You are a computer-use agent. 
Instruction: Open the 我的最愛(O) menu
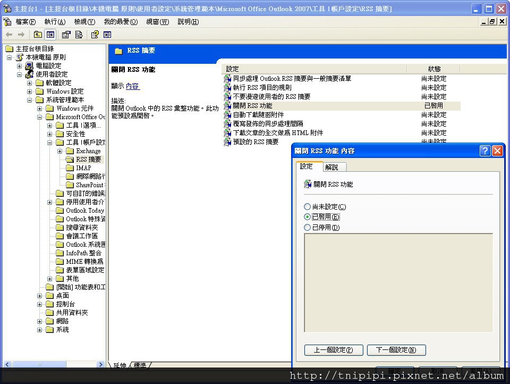point(121,22)
